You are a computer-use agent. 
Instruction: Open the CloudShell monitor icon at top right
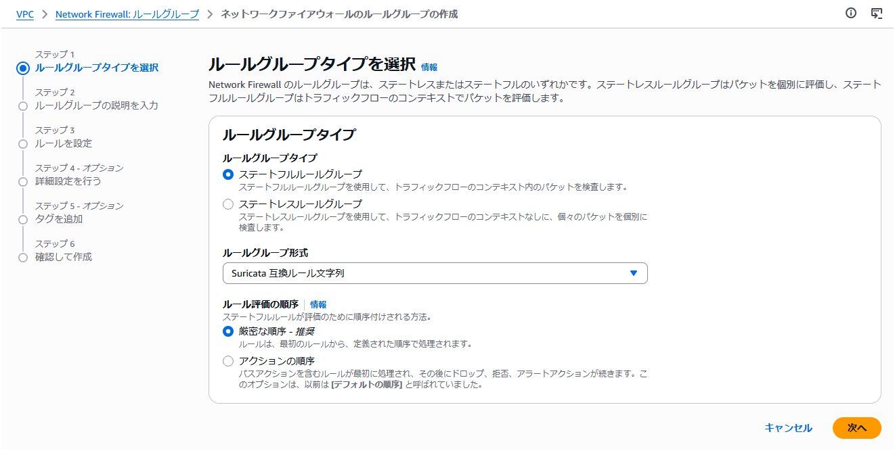pyautogui.click(x=876, y=14)
